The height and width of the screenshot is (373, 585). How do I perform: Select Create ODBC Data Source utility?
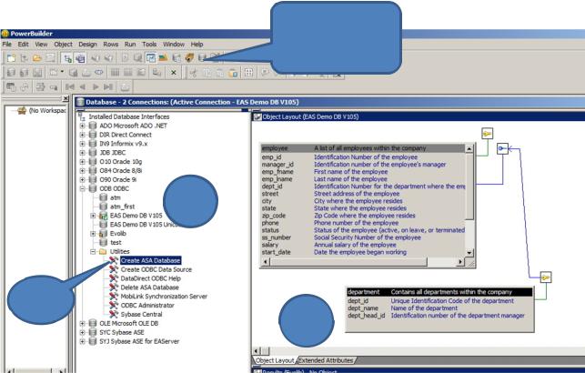156,269
